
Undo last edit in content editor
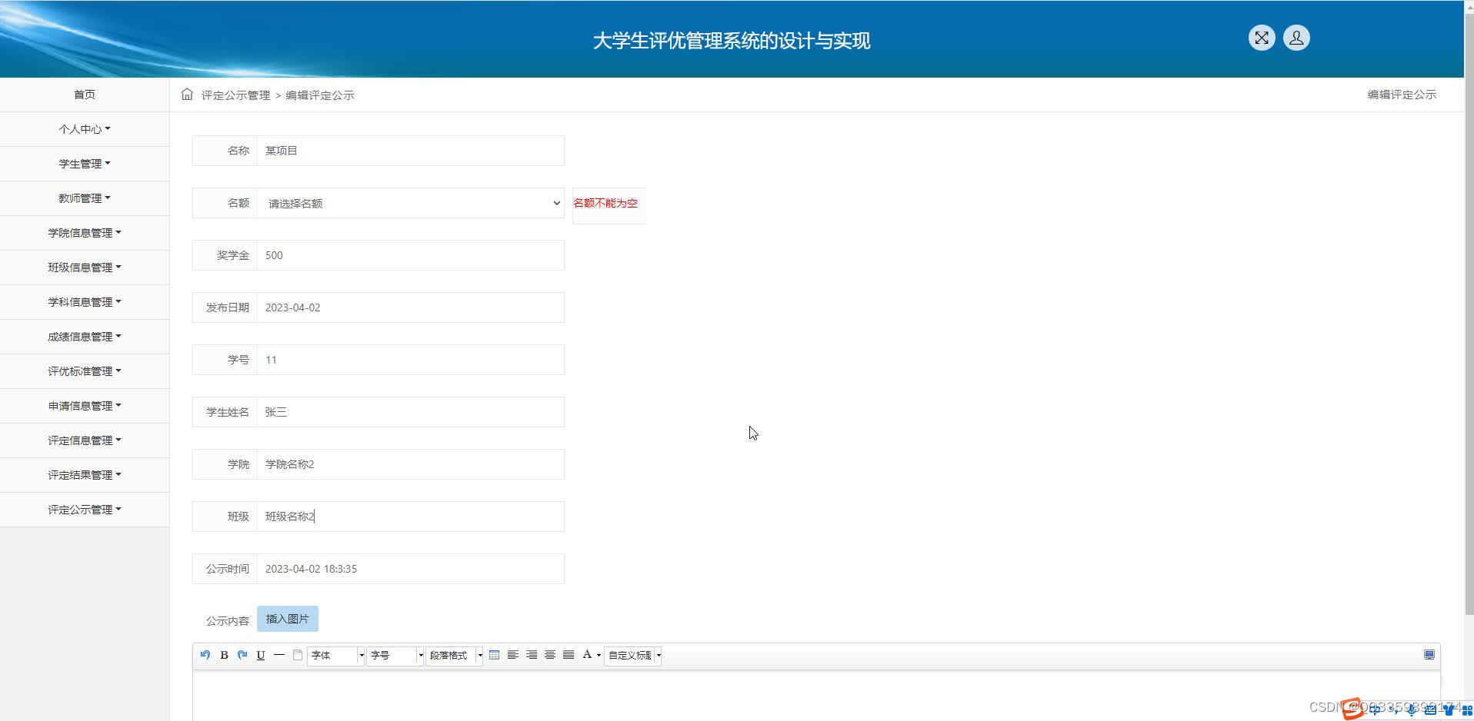click(x=205, y=655)
